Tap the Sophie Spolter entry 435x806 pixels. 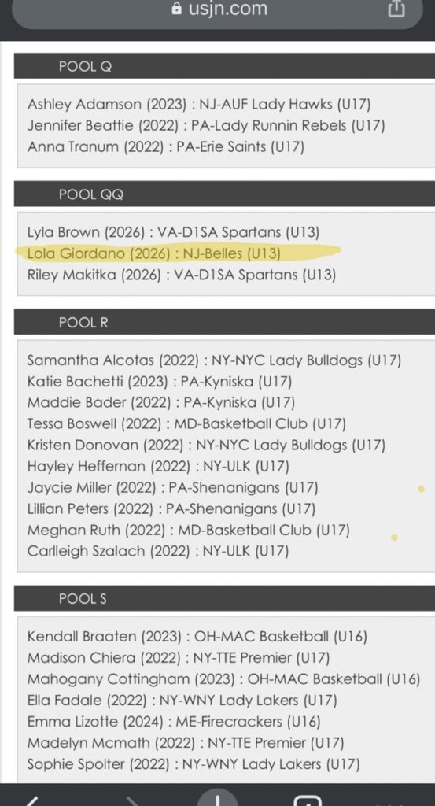tap(193, 763)
